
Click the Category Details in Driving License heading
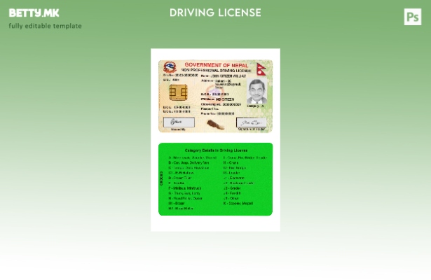[x=216, y=150]
